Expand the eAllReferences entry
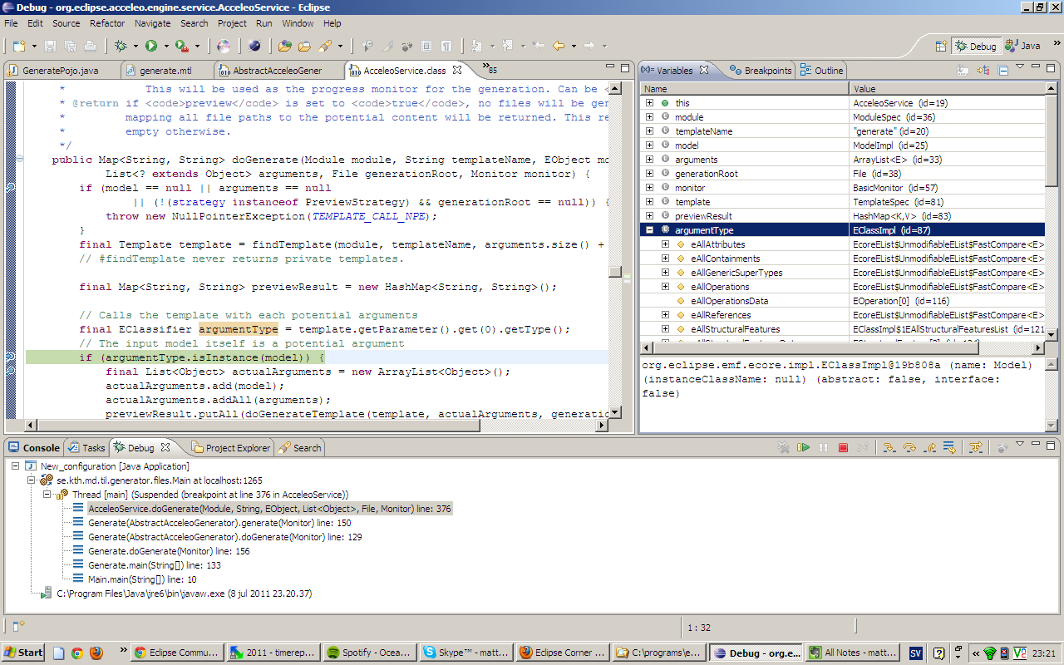This screenshot has width=1064, height=665. (665, 315)
